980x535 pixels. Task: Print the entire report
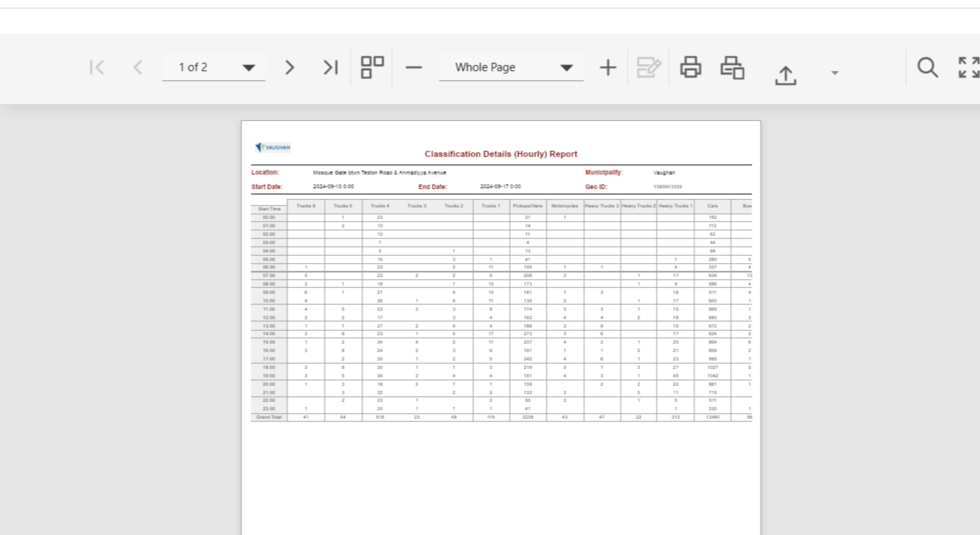tap(691, 67)
